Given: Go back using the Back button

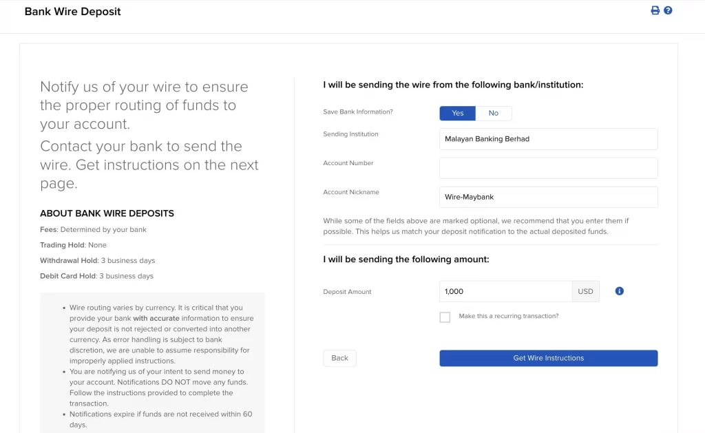Looking at the screenshot, I should point(339,358).
